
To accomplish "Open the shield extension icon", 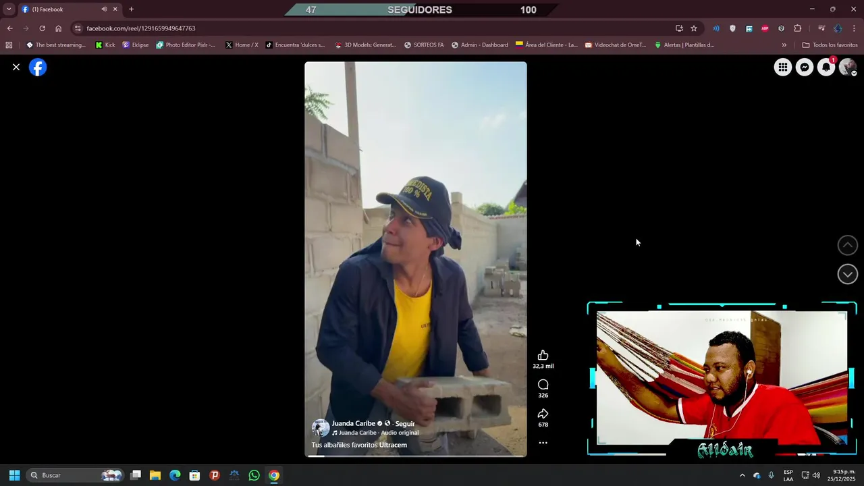I will click(x=732, y=28).
